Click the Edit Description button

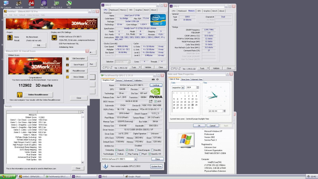[79, 58]
